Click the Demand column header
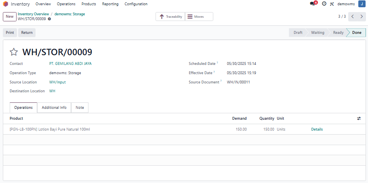The image size is (368, 183). (240, 119)
